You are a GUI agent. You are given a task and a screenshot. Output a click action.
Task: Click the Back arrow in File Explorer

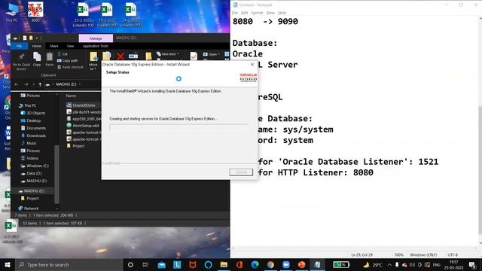pyautogui.click(x=17, y=84)
